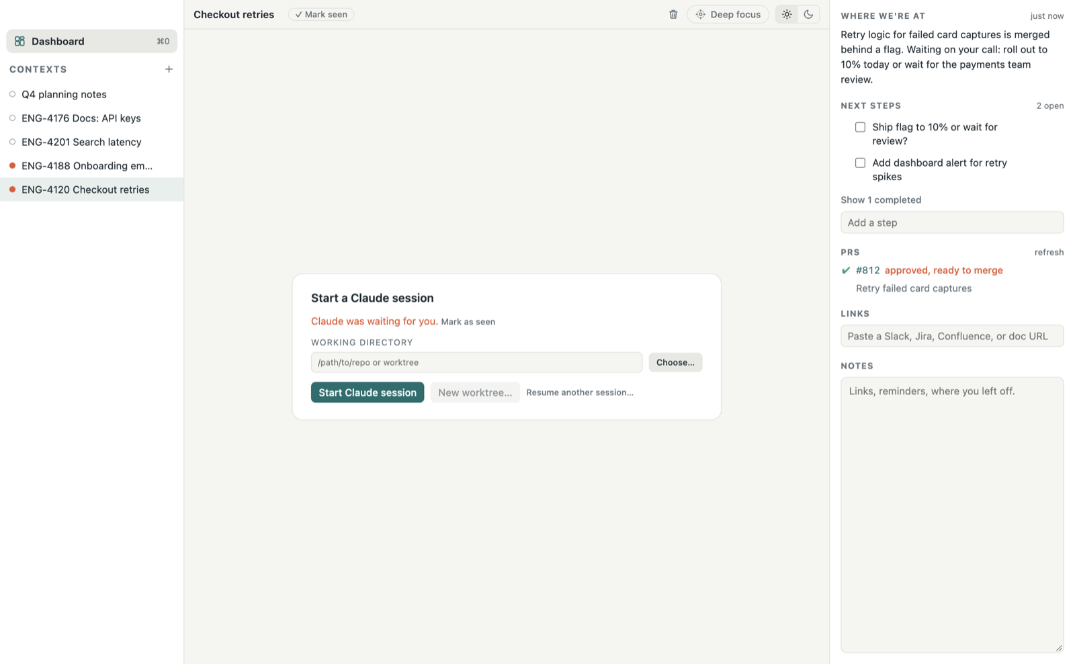
Task: Click into the Notes text area
Action: point(952,515)
